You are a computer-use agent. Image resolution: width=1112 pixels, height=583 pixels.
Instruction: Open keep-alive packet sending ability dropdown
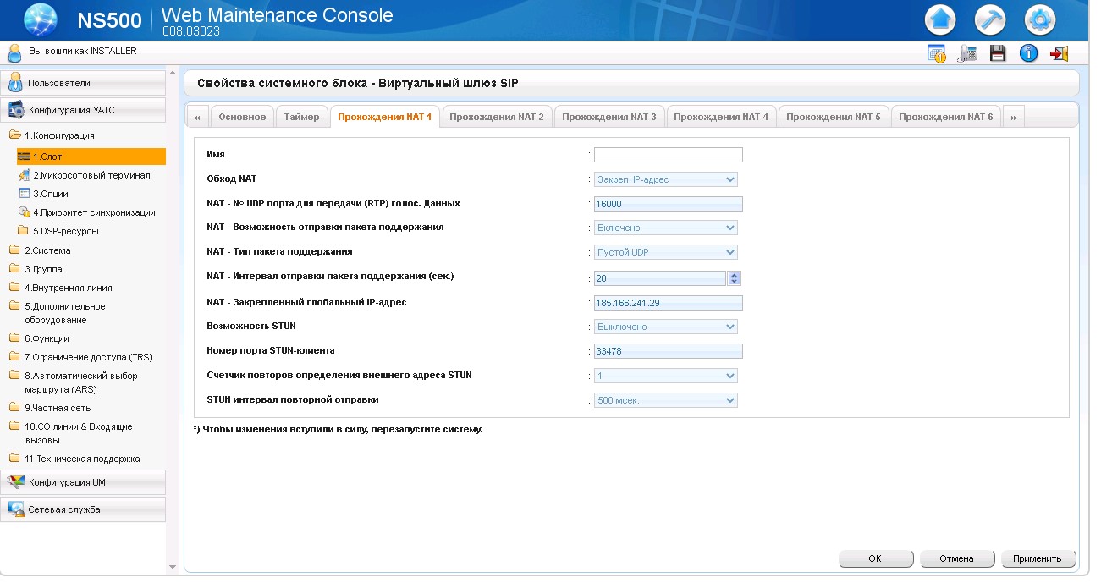666,228
